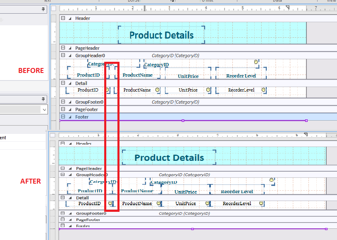The height and width of the screenshot is (240, 337).
Task: Select the CategoryID textbox in the upper GroupHeader0
Action: tap(201, 64)
